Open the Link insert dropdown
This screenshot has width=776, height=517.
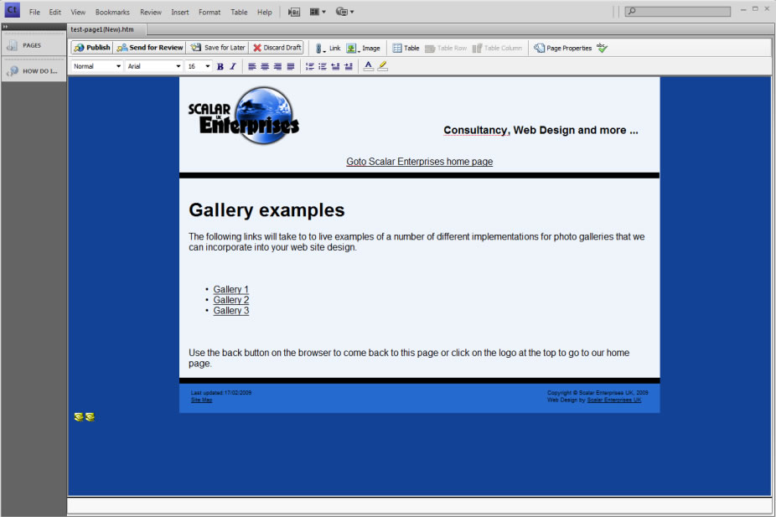pyautogui.click(x=329, y=48)
